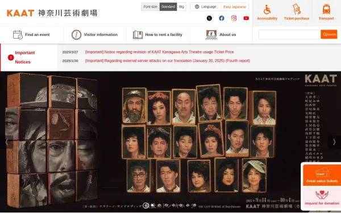This screenshot has height=213, width=341.
Task: Open the Language selector
Action: click(x=206, y=7)
